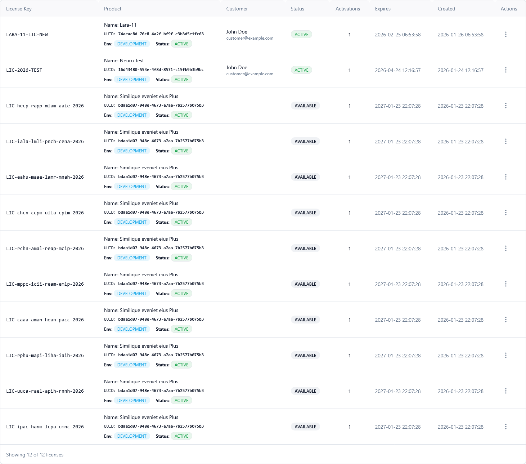Open actions for LIC-rphu-mapi-liha-iaih-2026
Viewport: 526px width, 464px height.
pos(506,355)
